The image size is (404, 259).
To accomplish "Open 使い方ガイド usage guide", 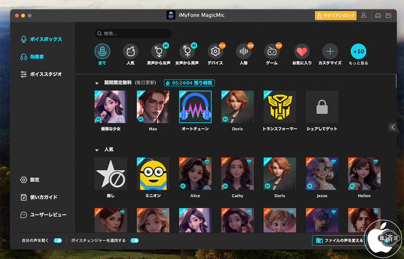I will (39, 197).
